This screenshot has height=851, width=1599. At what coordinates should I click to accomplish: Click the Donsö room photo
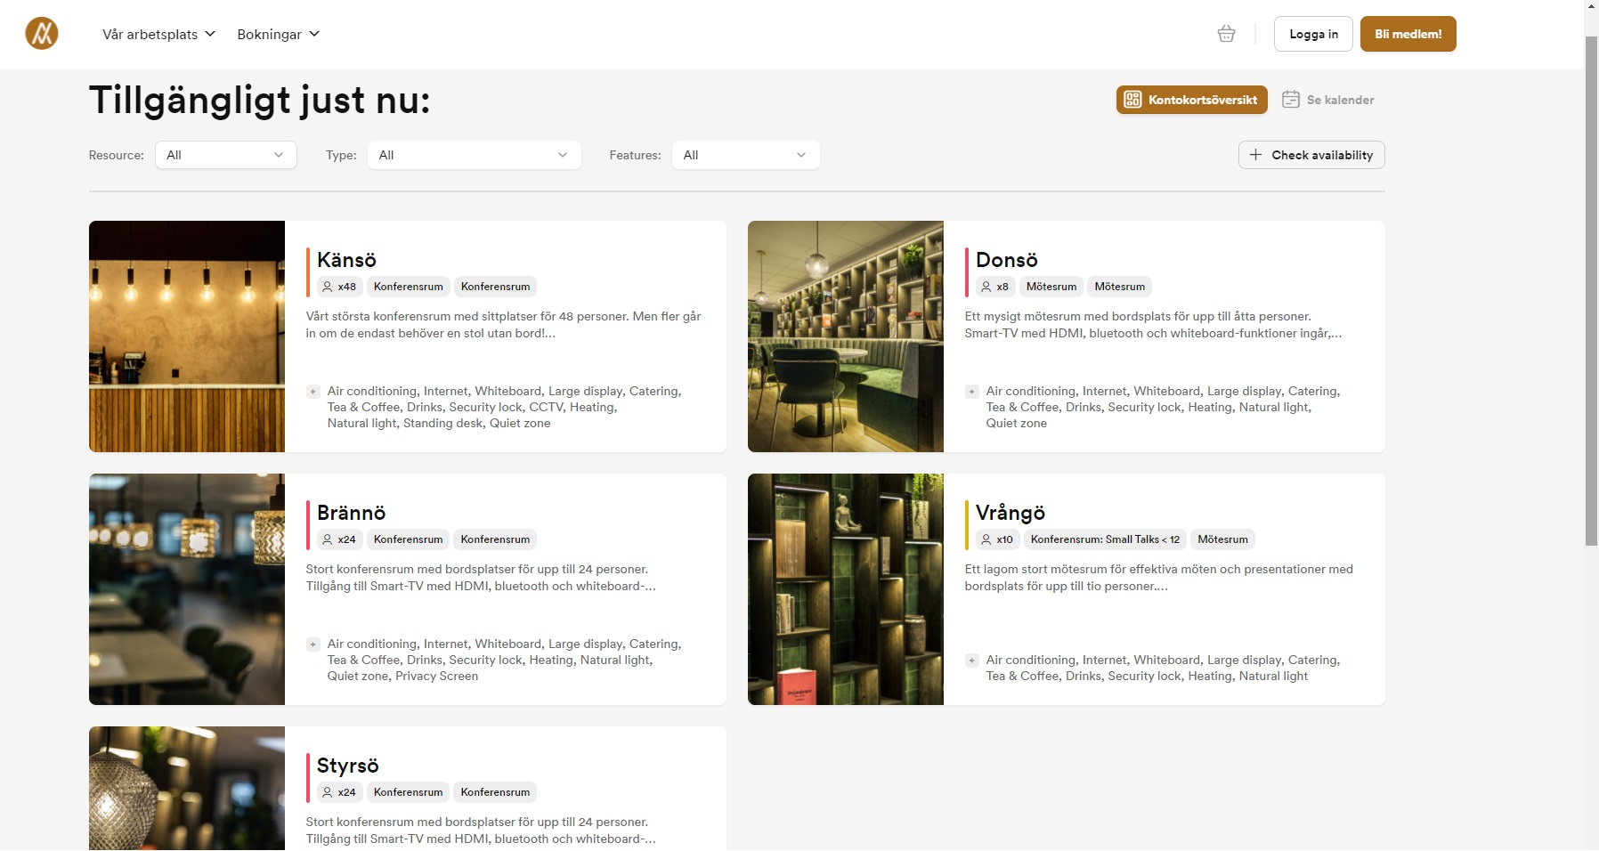(846, 336)
